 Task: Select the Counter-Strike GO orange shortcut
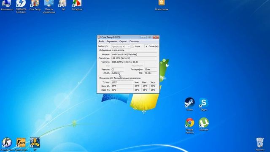pos(21,144)
